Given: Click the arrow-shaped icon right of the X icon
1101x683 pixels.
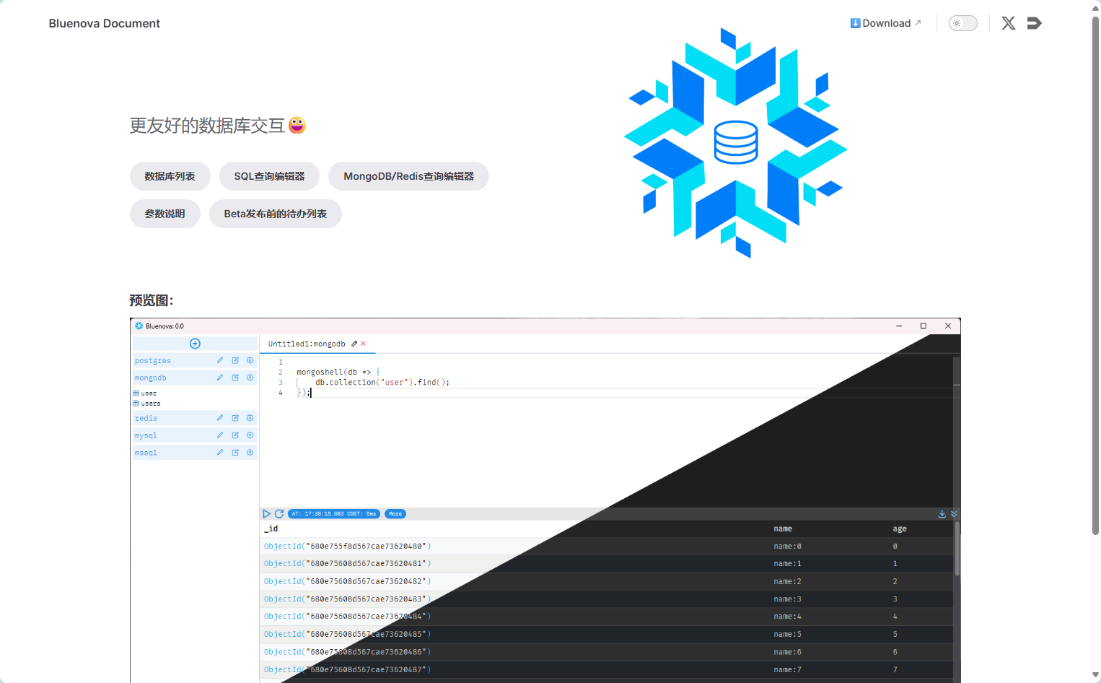Looking at the screenshot, I should 1034,23.
